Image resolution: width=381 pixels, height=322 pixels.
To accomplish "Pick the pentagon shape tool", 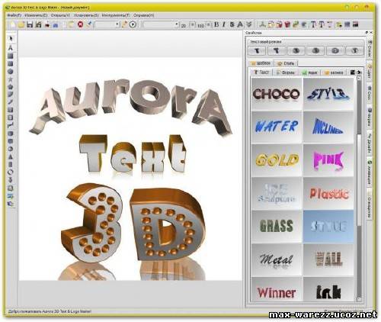I will pyautogui.click(x=11, y=87).
